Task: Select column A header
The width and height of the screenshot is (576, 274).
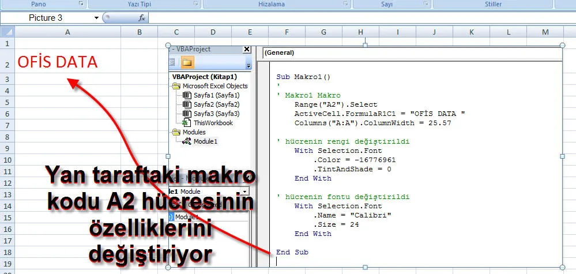Action: pos(67,32)
